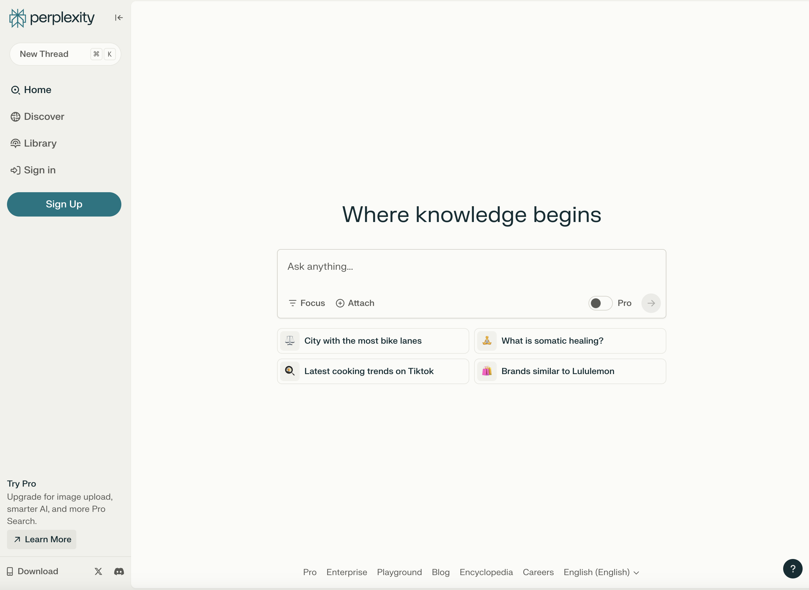This screenshot has height=590, width=809.
Task: Click the Download link
Action: click(x=33, y=571)
